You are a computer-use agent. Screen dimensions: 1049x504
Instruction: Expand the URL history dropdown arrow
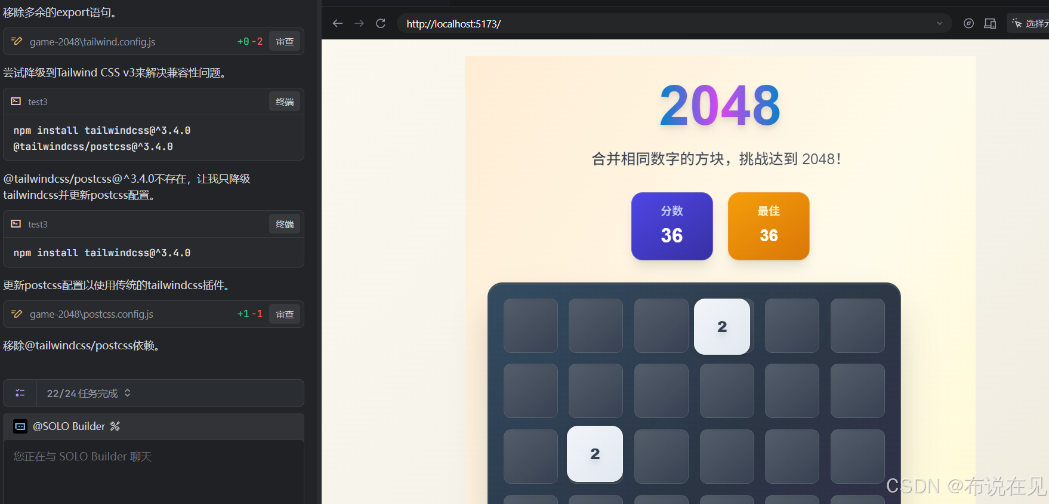[x=940, y=23]
